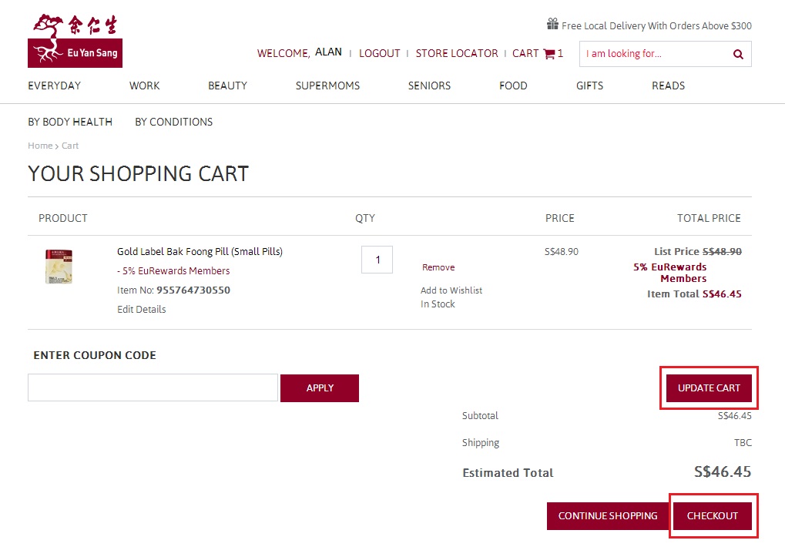Open the Everyday menu

54,86
